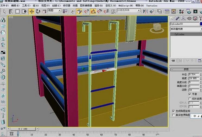Toggle the 3D Snaps magnet icon
202x137 pixels.
(x=86, y=11)
